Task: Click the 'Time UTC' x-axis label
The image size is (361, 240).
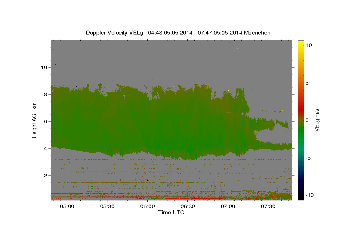Action: 171,212
